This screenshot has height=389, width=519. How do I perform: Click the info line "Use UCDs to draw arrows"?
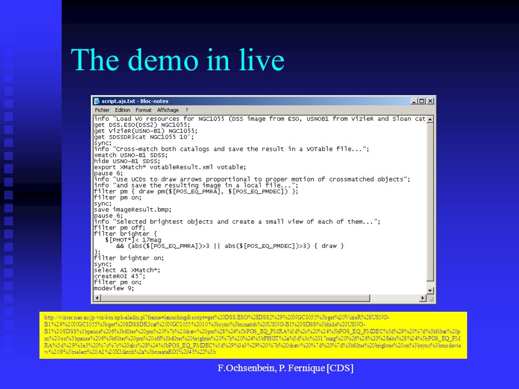pos(252,179)
